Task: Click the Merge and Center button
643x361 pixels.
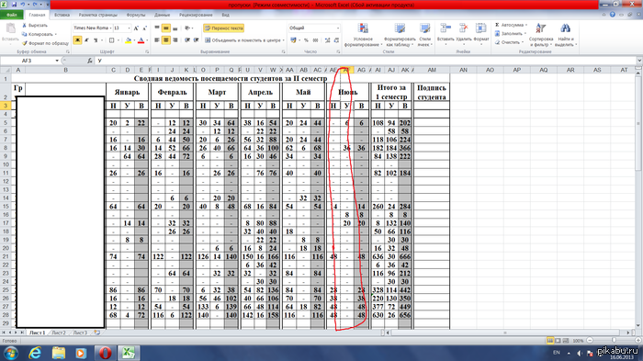Action: coord(244,40)
